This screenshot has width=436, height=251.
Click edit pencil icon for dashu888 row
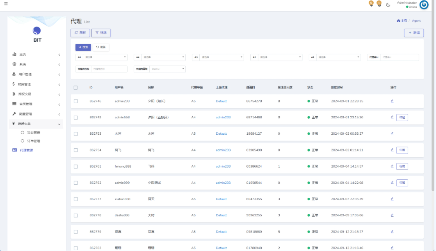click(392, 215)
